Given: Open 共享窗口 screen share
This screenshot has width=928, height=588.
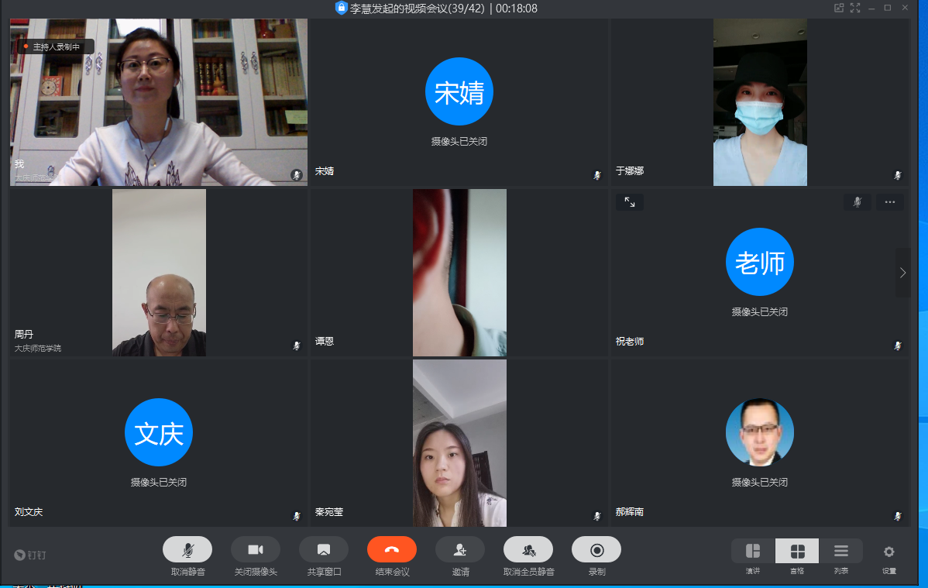Looking at the screenshot, I should pyautogui.click(x=324, y=549).
